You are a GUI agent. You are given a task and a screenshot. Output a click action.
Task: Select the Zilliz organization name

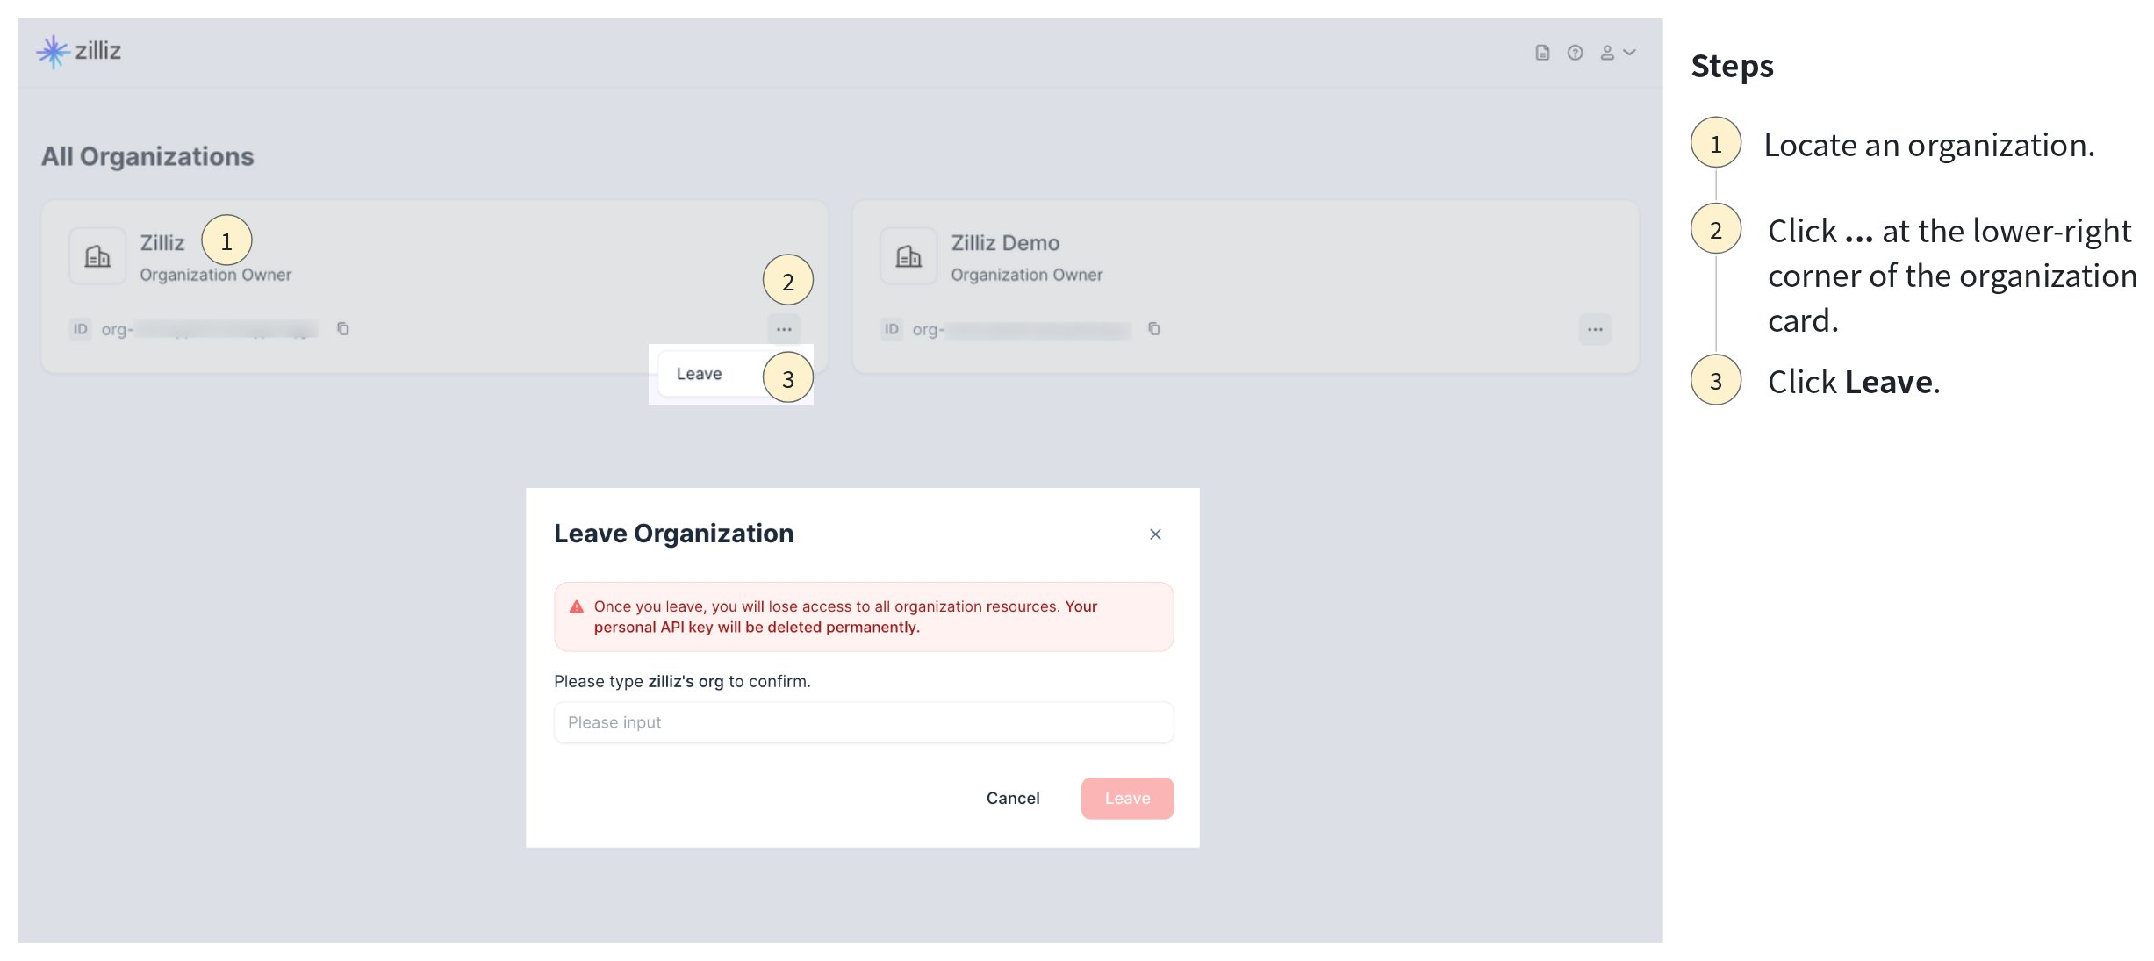pos(162,243)
